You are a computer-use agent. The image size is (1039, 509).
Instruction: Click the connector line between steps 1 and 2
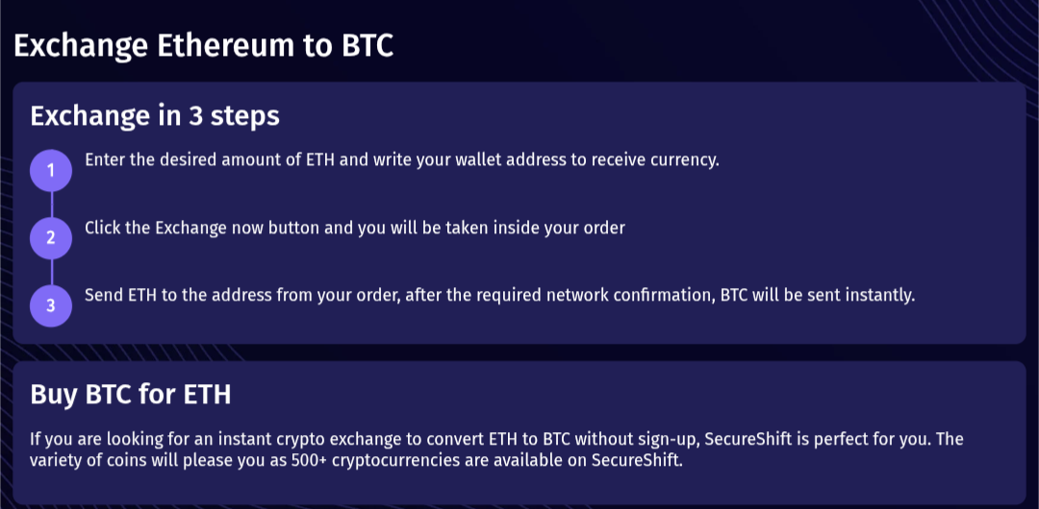click(51, 205)
